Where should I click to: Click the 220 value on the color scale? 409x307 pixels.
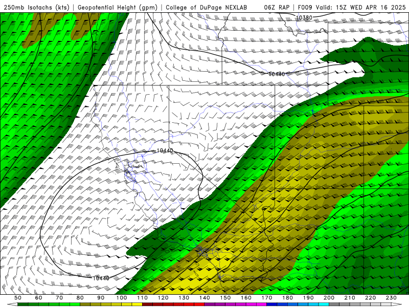coord(371,298)
